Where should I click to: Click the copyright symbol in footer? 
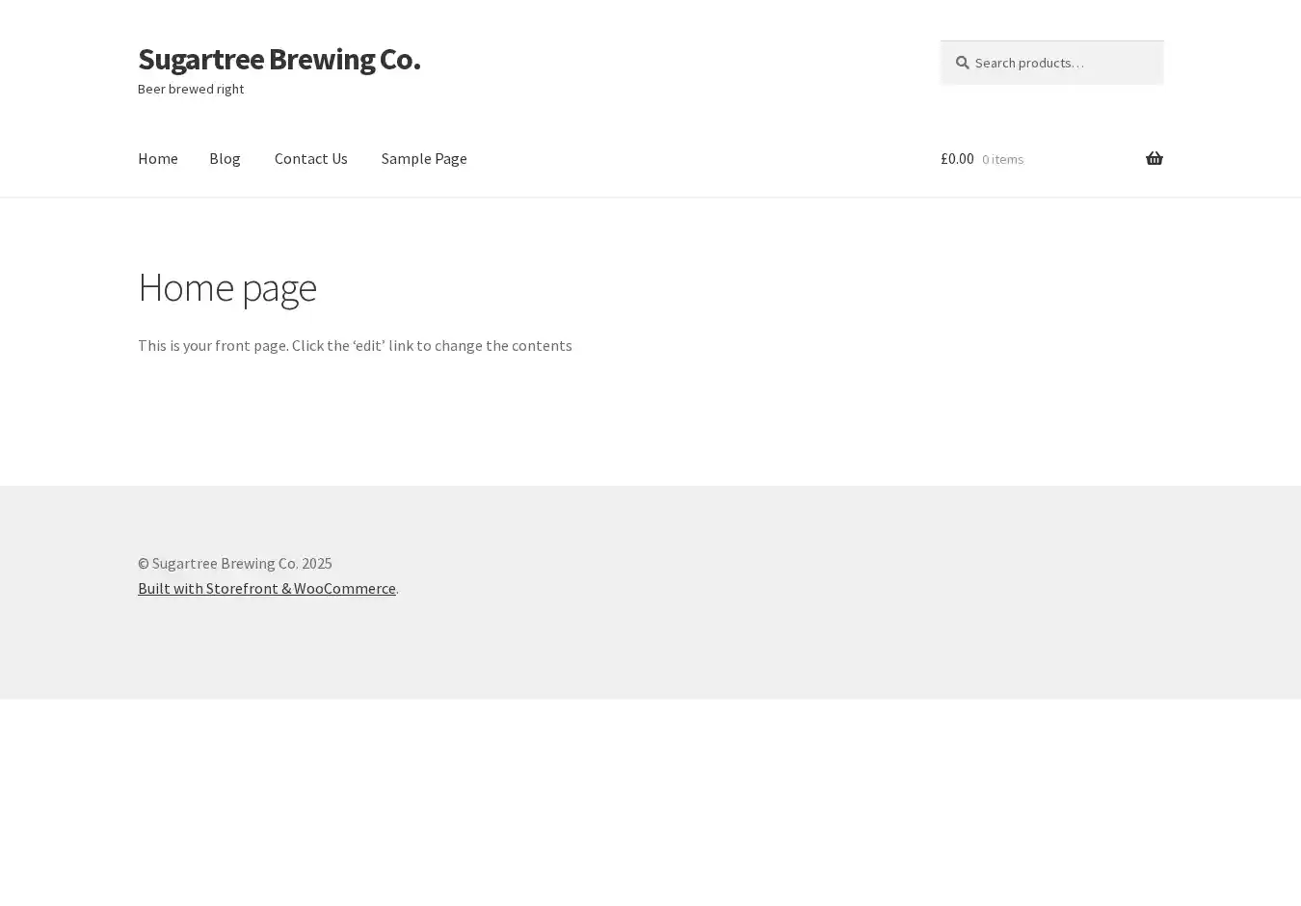[x=144, y=563]
